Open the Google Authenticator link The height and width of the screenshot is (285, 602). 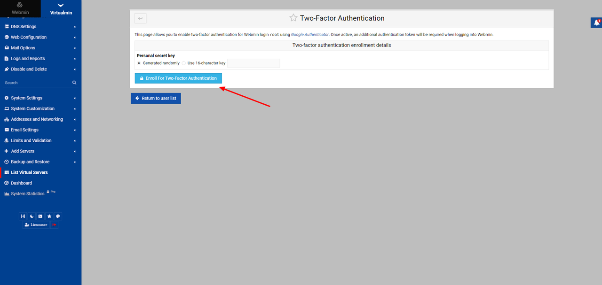(310, 35)
